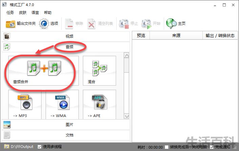Expand the 图片 picture category
This screenshot has height=151, width=239.
pos(66,125)
